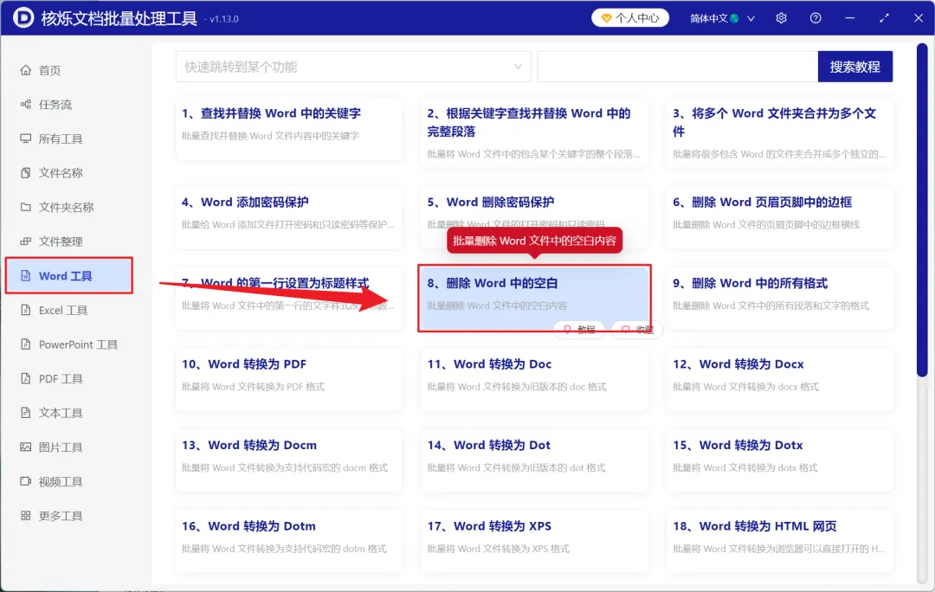Click the workflow icon beside 任务流
The height and width of the screenshot is (592, 935).
coord(26,105)
